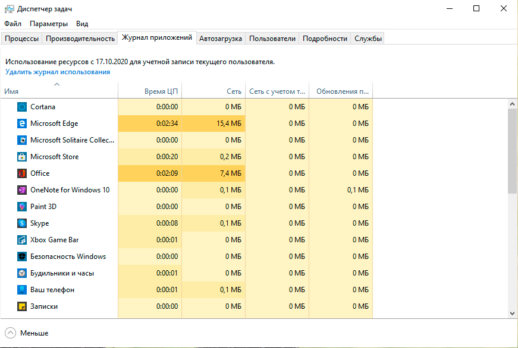The image size is (518, 348).
Task: Click the Xbox Game Bar icon
Action: (x=22, y=240)
